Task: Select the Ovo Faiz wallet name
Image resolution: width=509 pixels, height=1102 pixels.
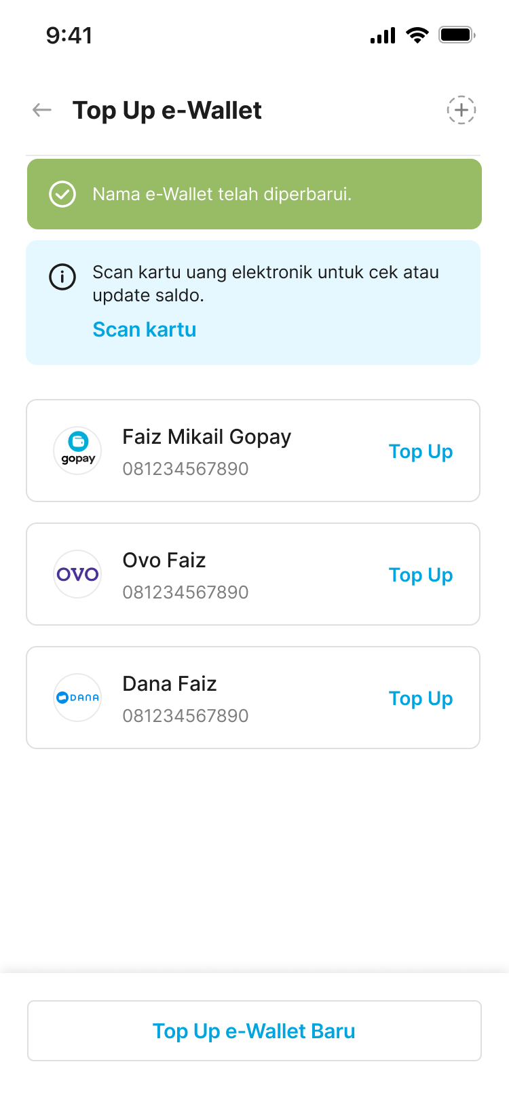Action: tap(164, 560)
